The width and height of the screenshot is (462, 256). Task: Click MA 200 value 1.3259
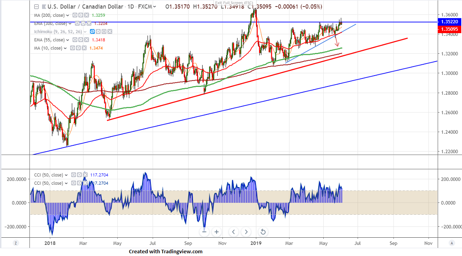(x=99, y=15)
